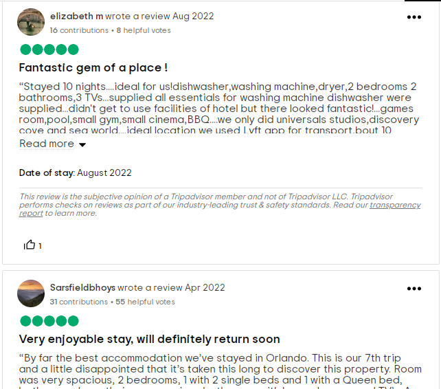Click Sarsfieldbhoys' 31 contributions text

pos(79,302)
